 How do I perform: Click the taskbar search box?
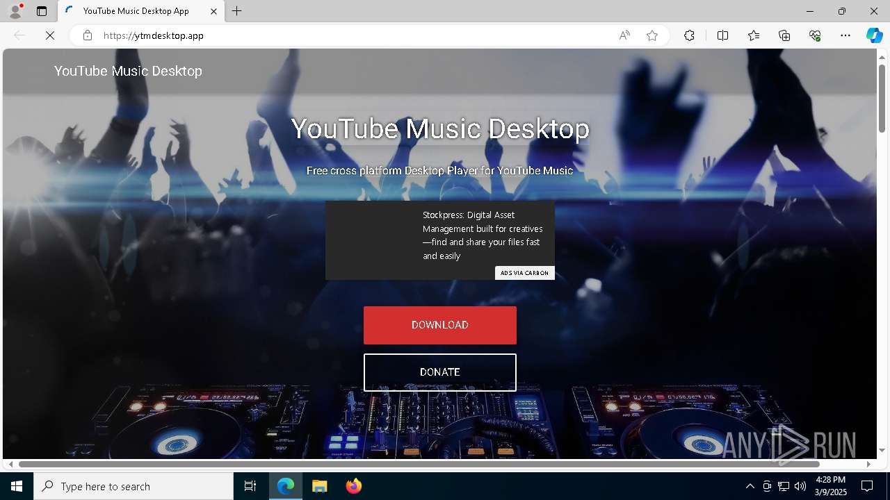pyautogui.click(x=133, y=486)
